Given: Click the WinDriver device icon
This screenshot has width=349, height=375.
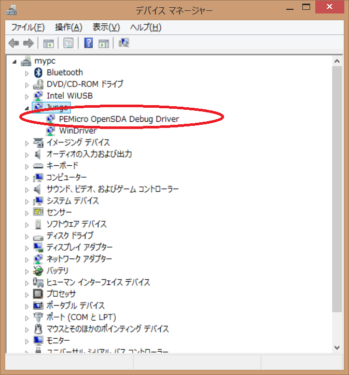Looking at the screenshot, I should (50, 131).
